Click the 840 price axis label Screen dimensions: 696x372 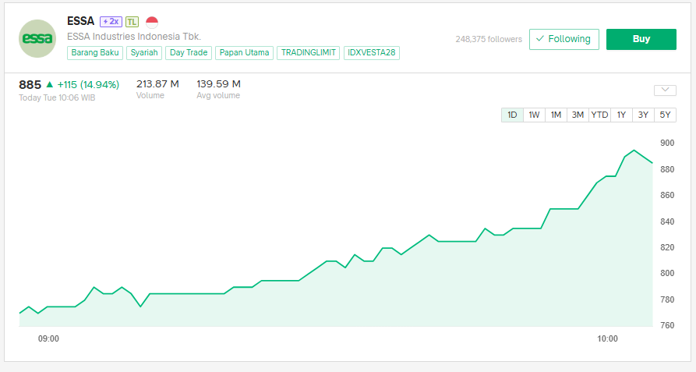point(667,221)
